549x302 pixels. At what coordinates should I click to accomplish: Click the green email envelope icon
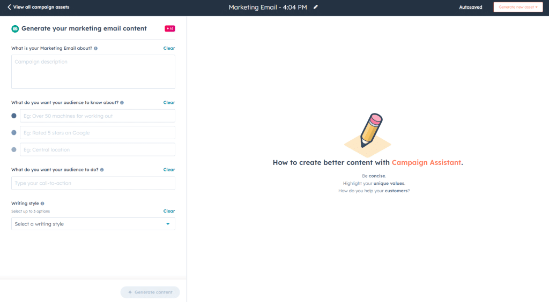coord(15,28)
